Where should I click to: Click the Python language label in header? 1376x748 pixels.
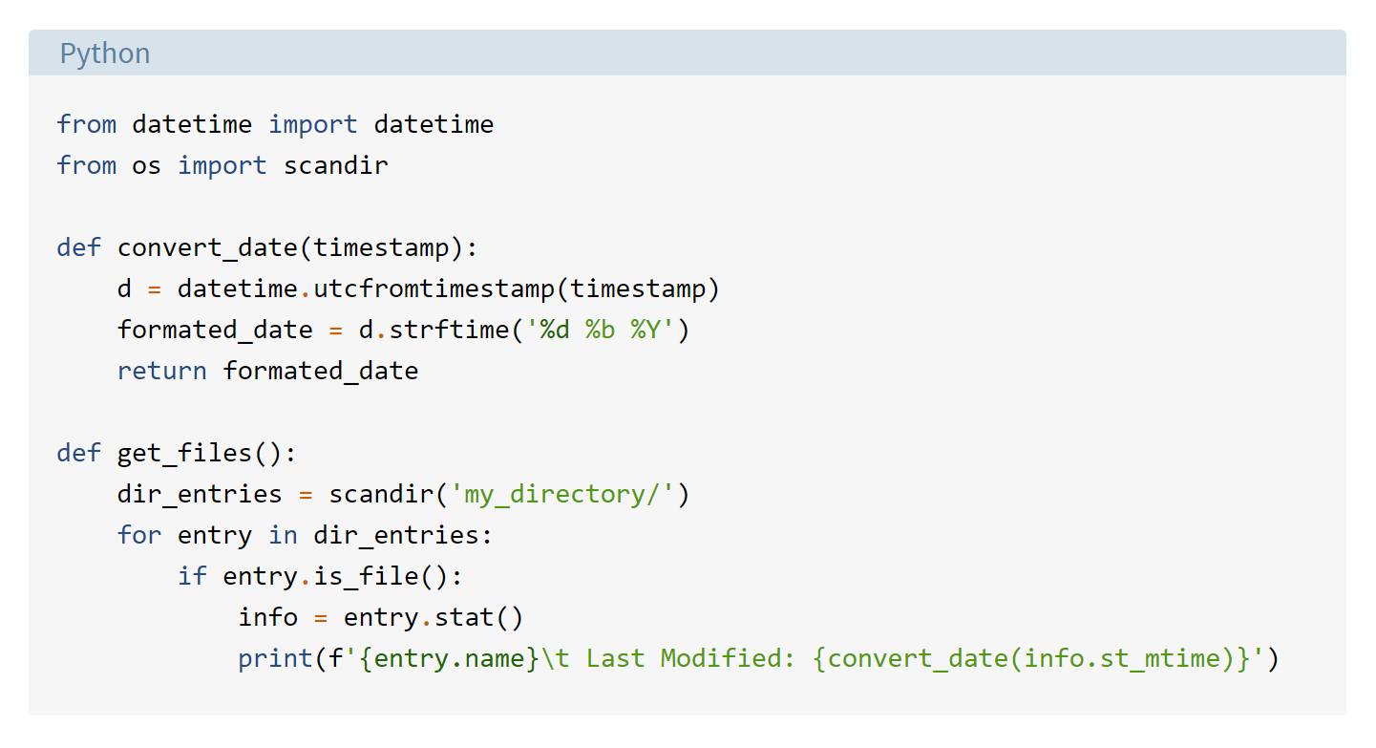tap(105, 53)
